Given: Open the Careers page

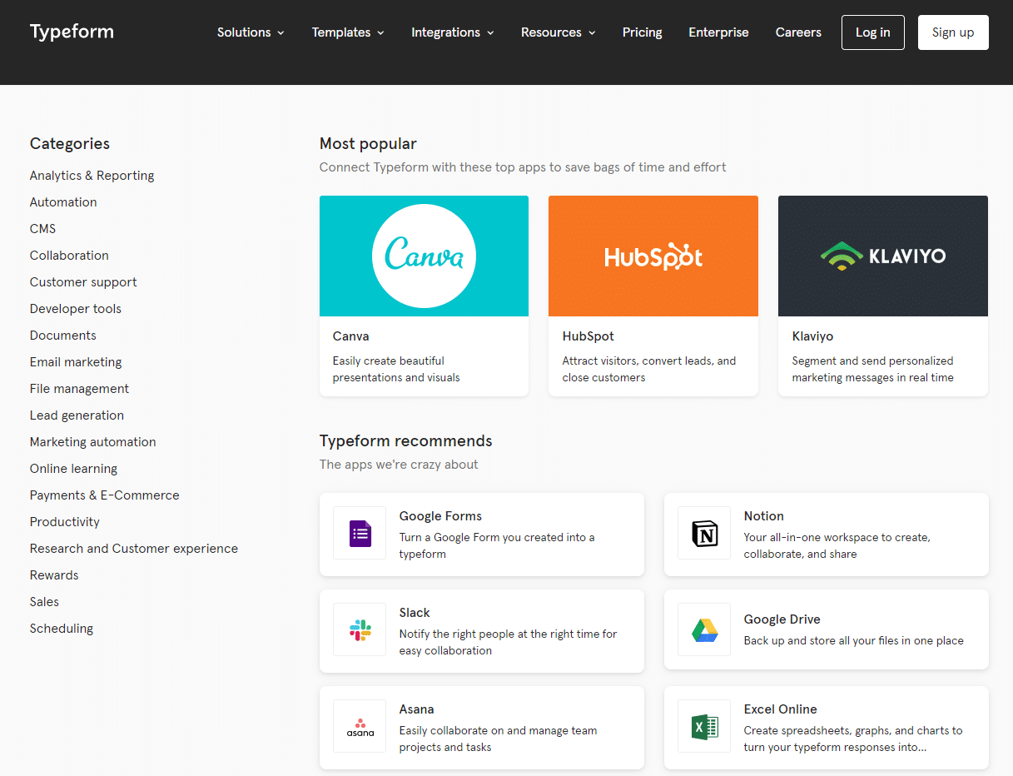Looking at the screenshot, I should click(798, 32).
